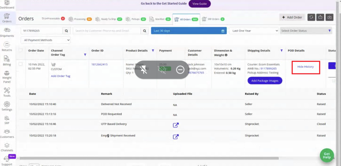Viewport: 341px width, 166px height.
Task: Click the Add Package Images button
Action: coord(265,81)
